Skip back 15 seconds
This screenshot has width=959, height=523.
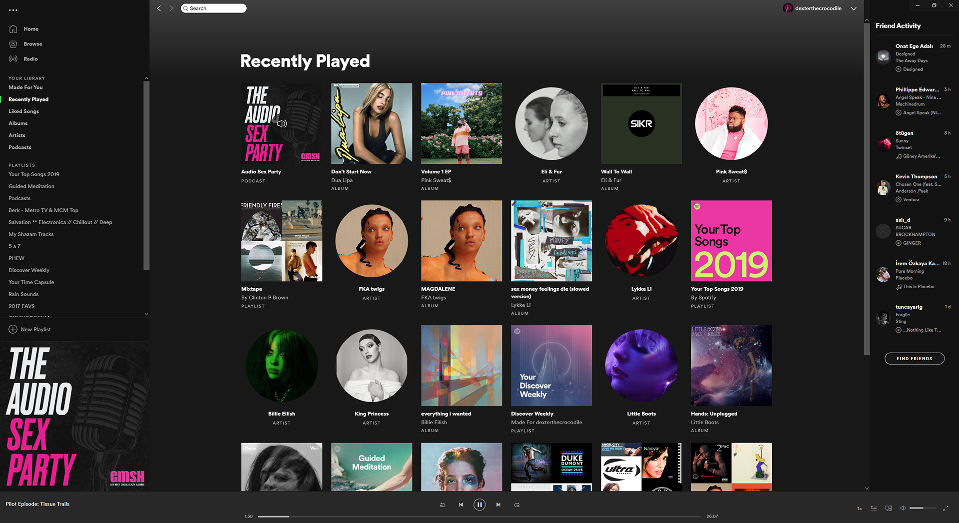pyautogui.click(x=442, y=505)
